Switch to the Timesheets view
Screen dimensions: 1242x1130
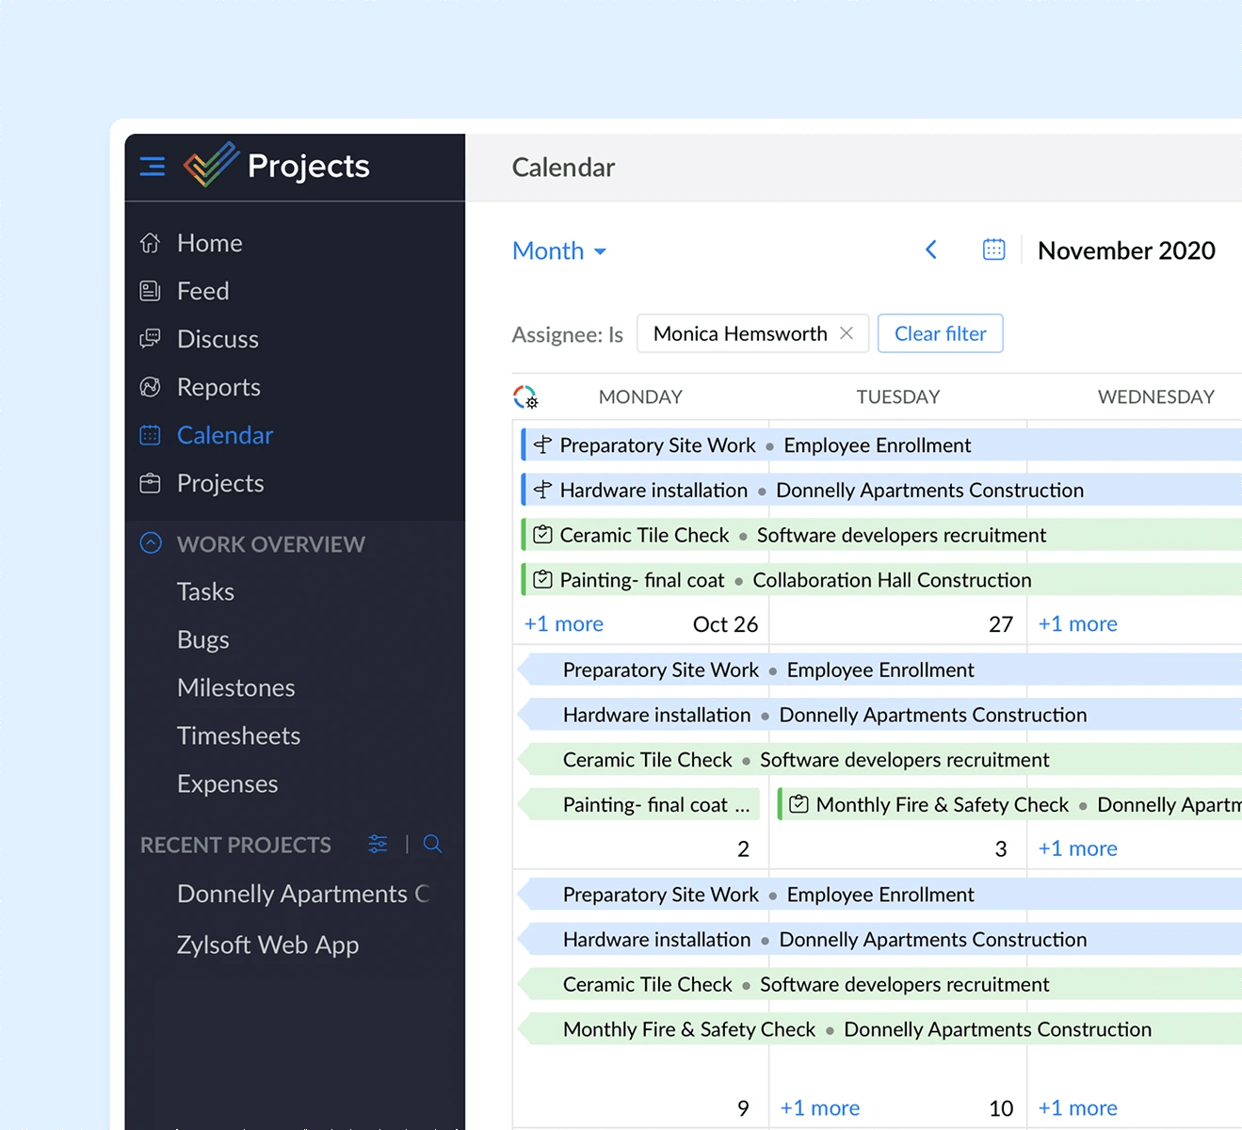238,735
